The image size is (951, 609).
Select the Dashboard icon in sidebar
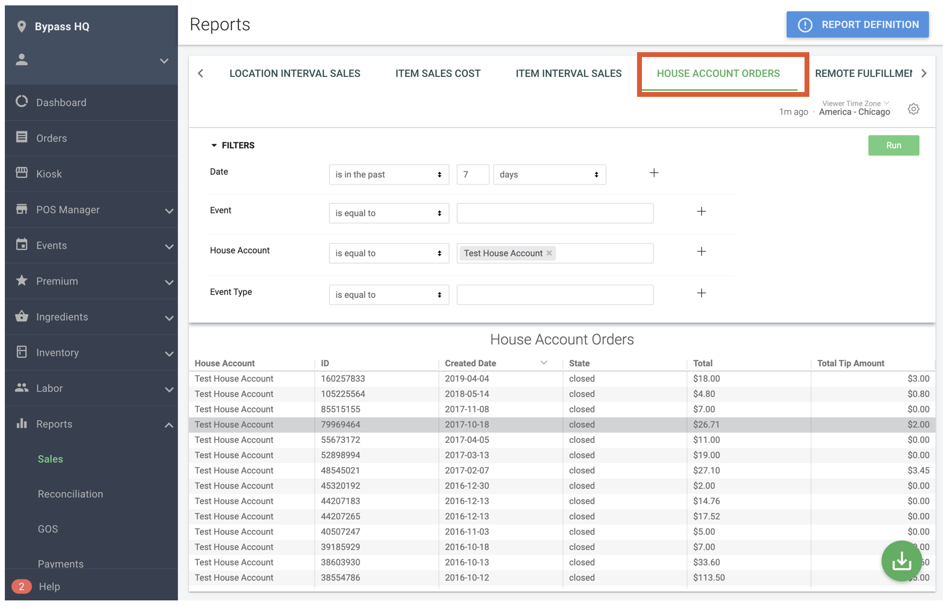click(x=22, y=102)
